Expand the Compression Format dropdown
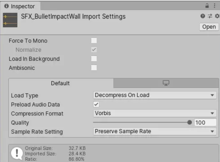Viewport: 220px width, 162px height. (154, 113)
